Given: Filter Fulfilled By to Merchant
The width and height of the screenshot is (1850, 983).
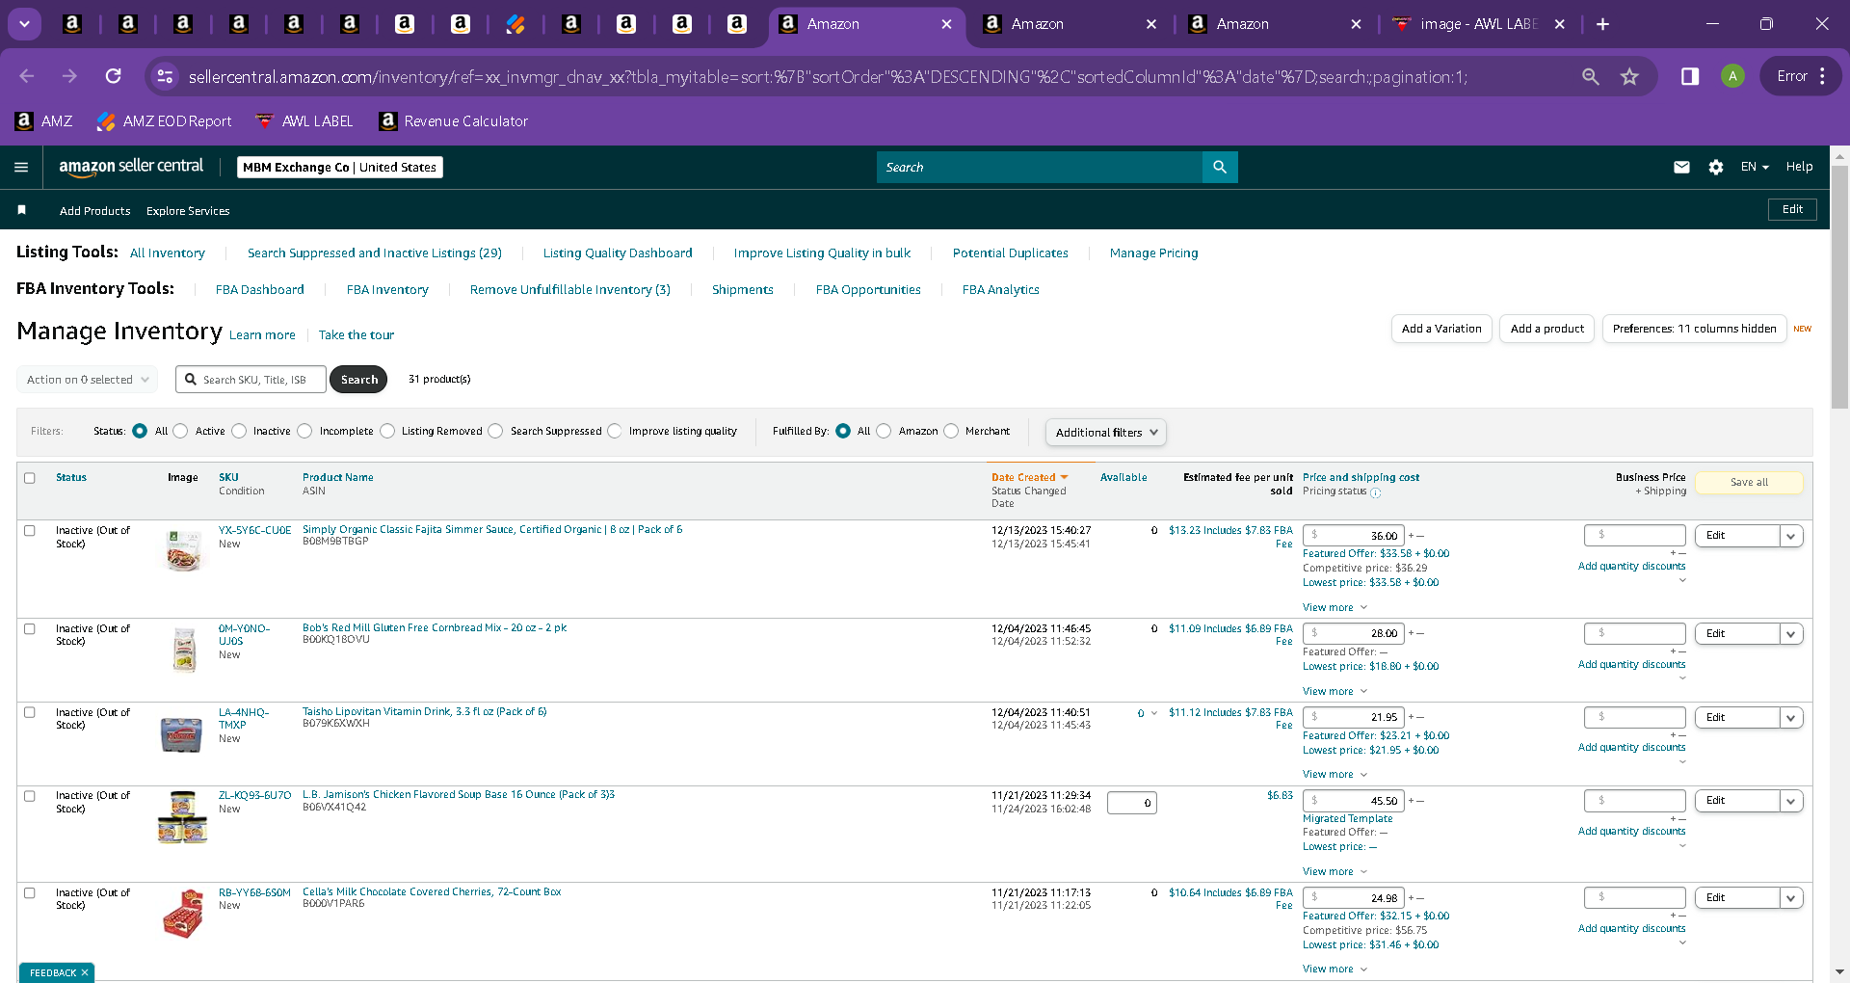Looking at the screenshot, I should (951, 431).
